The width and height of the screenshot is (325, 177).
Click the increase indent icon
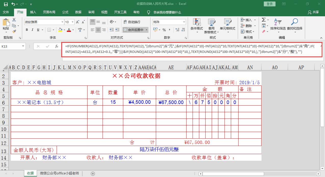[118, 30]
